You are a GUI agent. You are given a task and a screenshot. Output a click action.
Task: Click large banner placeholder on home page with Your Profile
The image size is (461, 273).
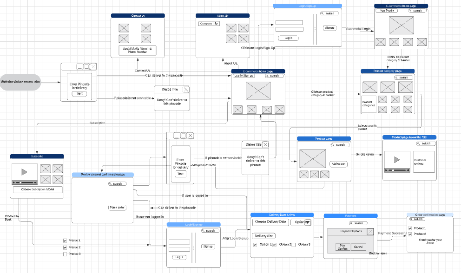tap(402, 25)
